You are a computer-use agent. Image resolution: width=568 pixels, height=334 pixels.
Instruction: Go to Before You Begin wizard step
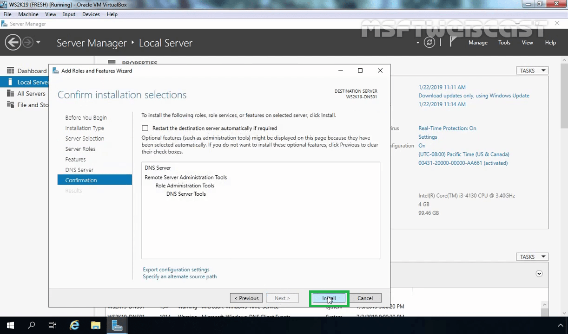point(86,118)
